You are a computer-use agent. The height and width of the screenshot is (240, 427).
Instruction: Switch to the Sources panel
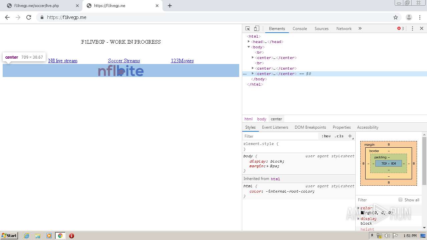tap(322, 29)
